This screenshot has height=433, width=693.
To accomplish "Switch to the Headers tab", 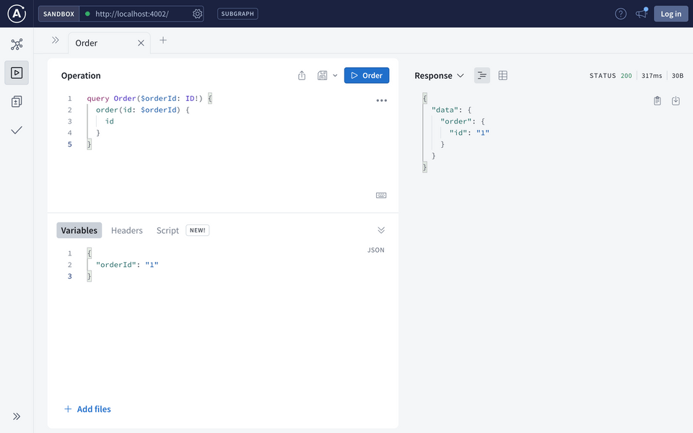I will [x=127, y=230].
